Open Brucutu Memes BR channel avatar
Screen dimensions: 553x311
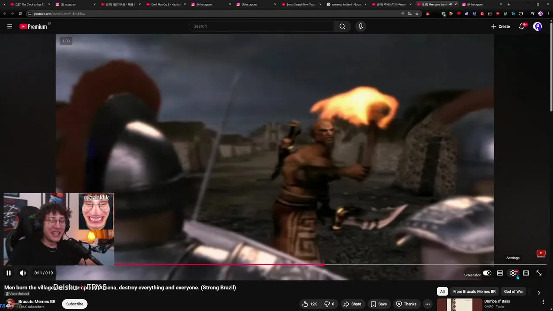(10, 303)
